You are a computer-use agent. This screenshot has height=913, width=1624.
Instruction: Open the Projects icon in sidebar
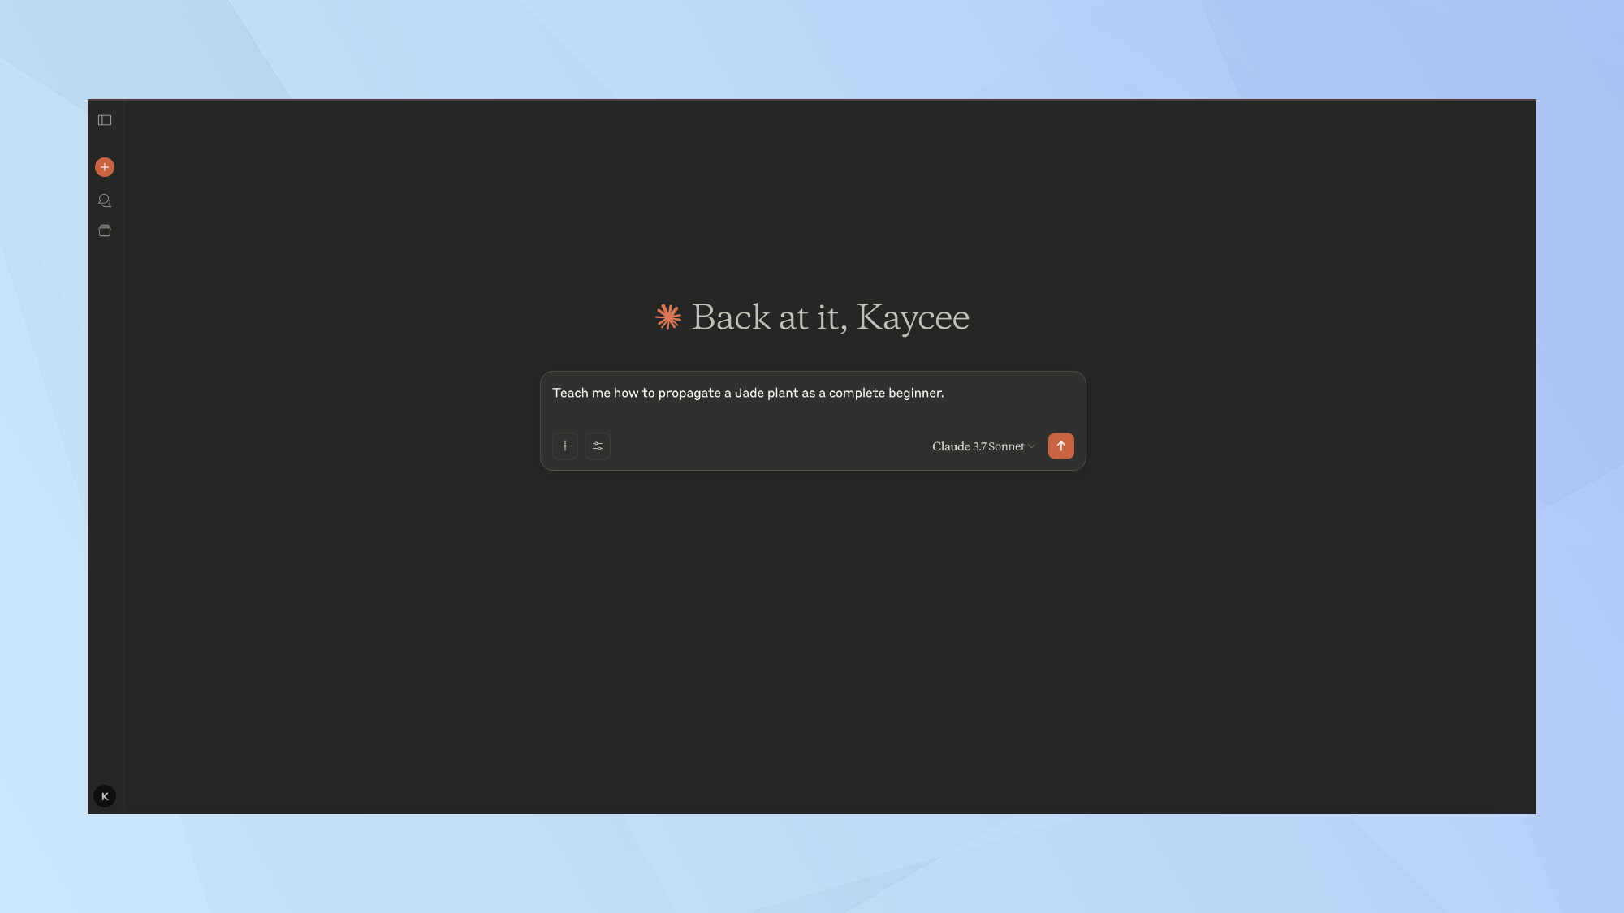[x=105, y=231]
